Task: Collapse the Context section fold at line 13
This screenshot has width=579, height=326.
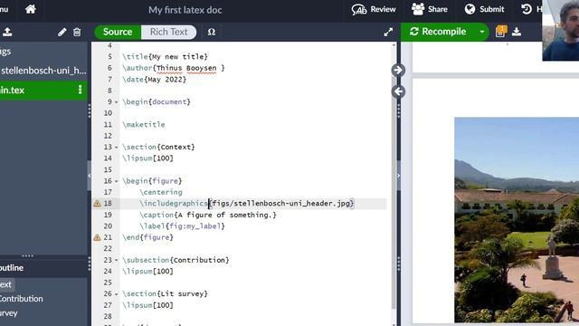Action: tap(117, 147)
